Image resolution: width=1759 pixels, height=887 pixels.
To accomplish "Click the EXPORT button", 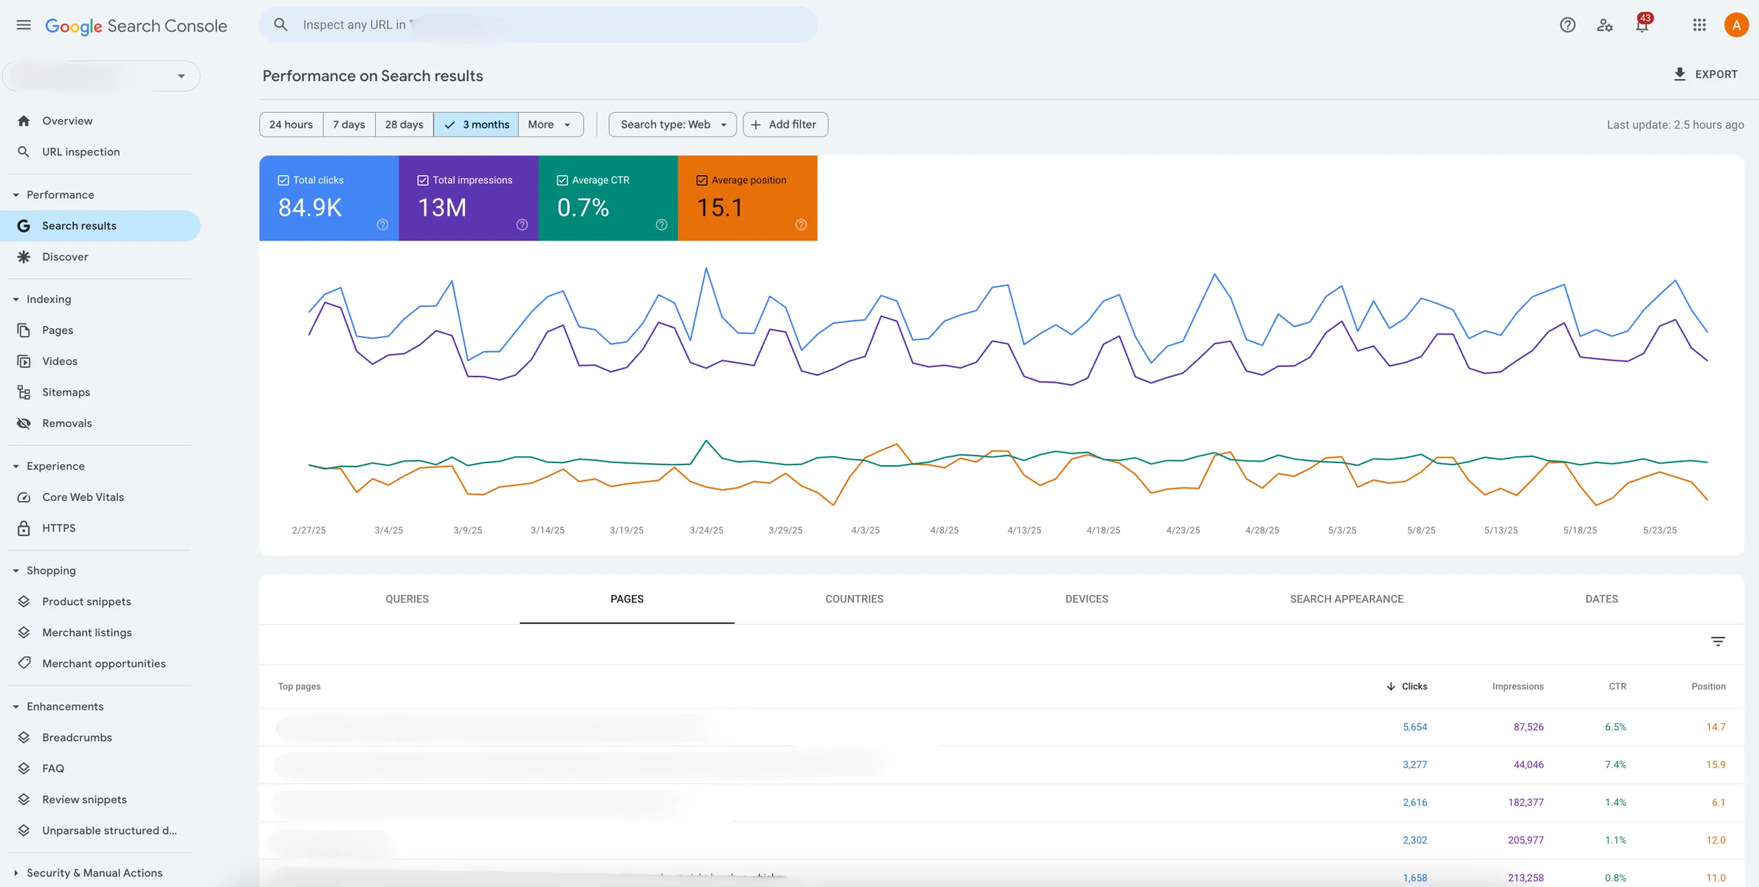I will point(1706,74).
